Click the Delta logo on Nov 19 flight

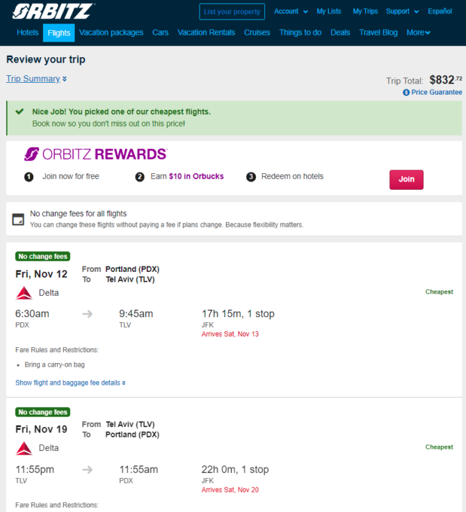coord(24,448)
